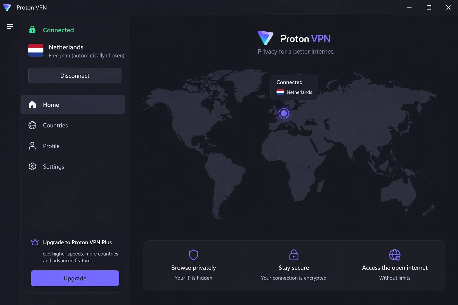This screenshot has width=458, height=305.
Task: Click the Countries globe icon
Action: [32, 125]
